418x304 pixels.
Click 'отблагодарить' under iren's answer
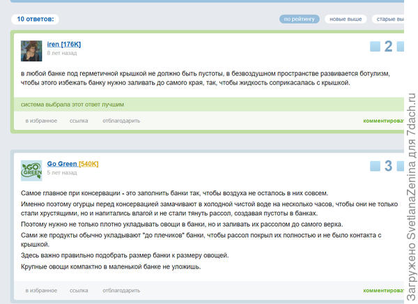(121, 121)
